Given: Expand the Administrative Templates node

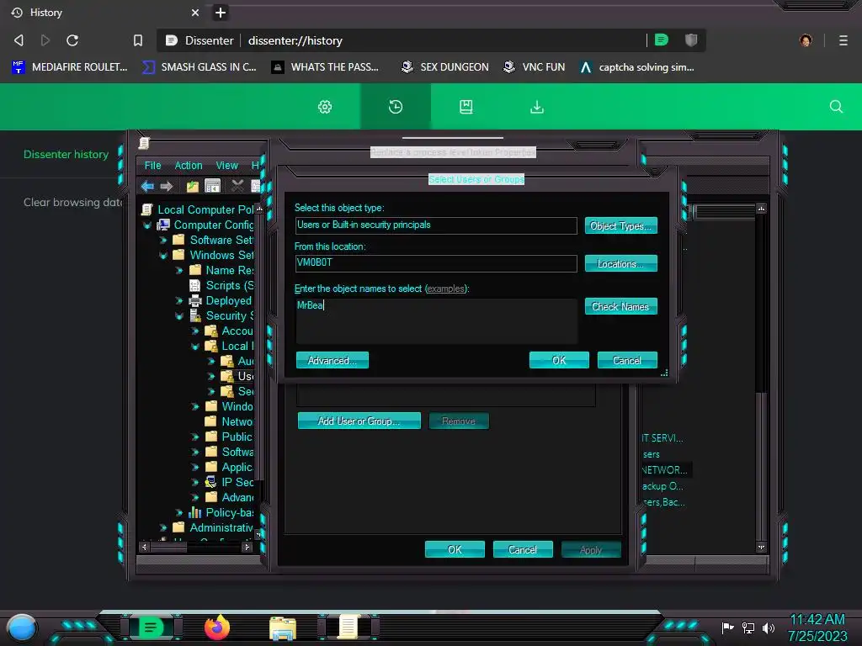Looking at the screenshot, I should pyautogui.click(x=163, y=528).
